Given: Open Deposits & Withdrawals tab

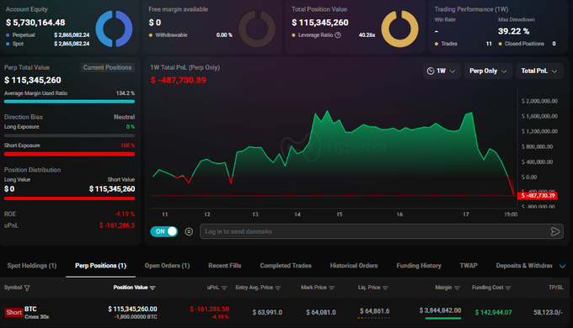Looking at the screenshot, I should click(524, 266).
